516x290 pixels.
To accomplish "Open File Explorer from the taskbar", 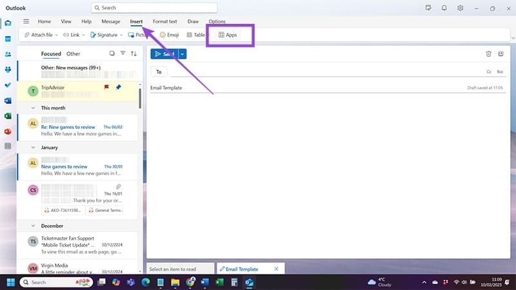I will (x=175, y=282).
